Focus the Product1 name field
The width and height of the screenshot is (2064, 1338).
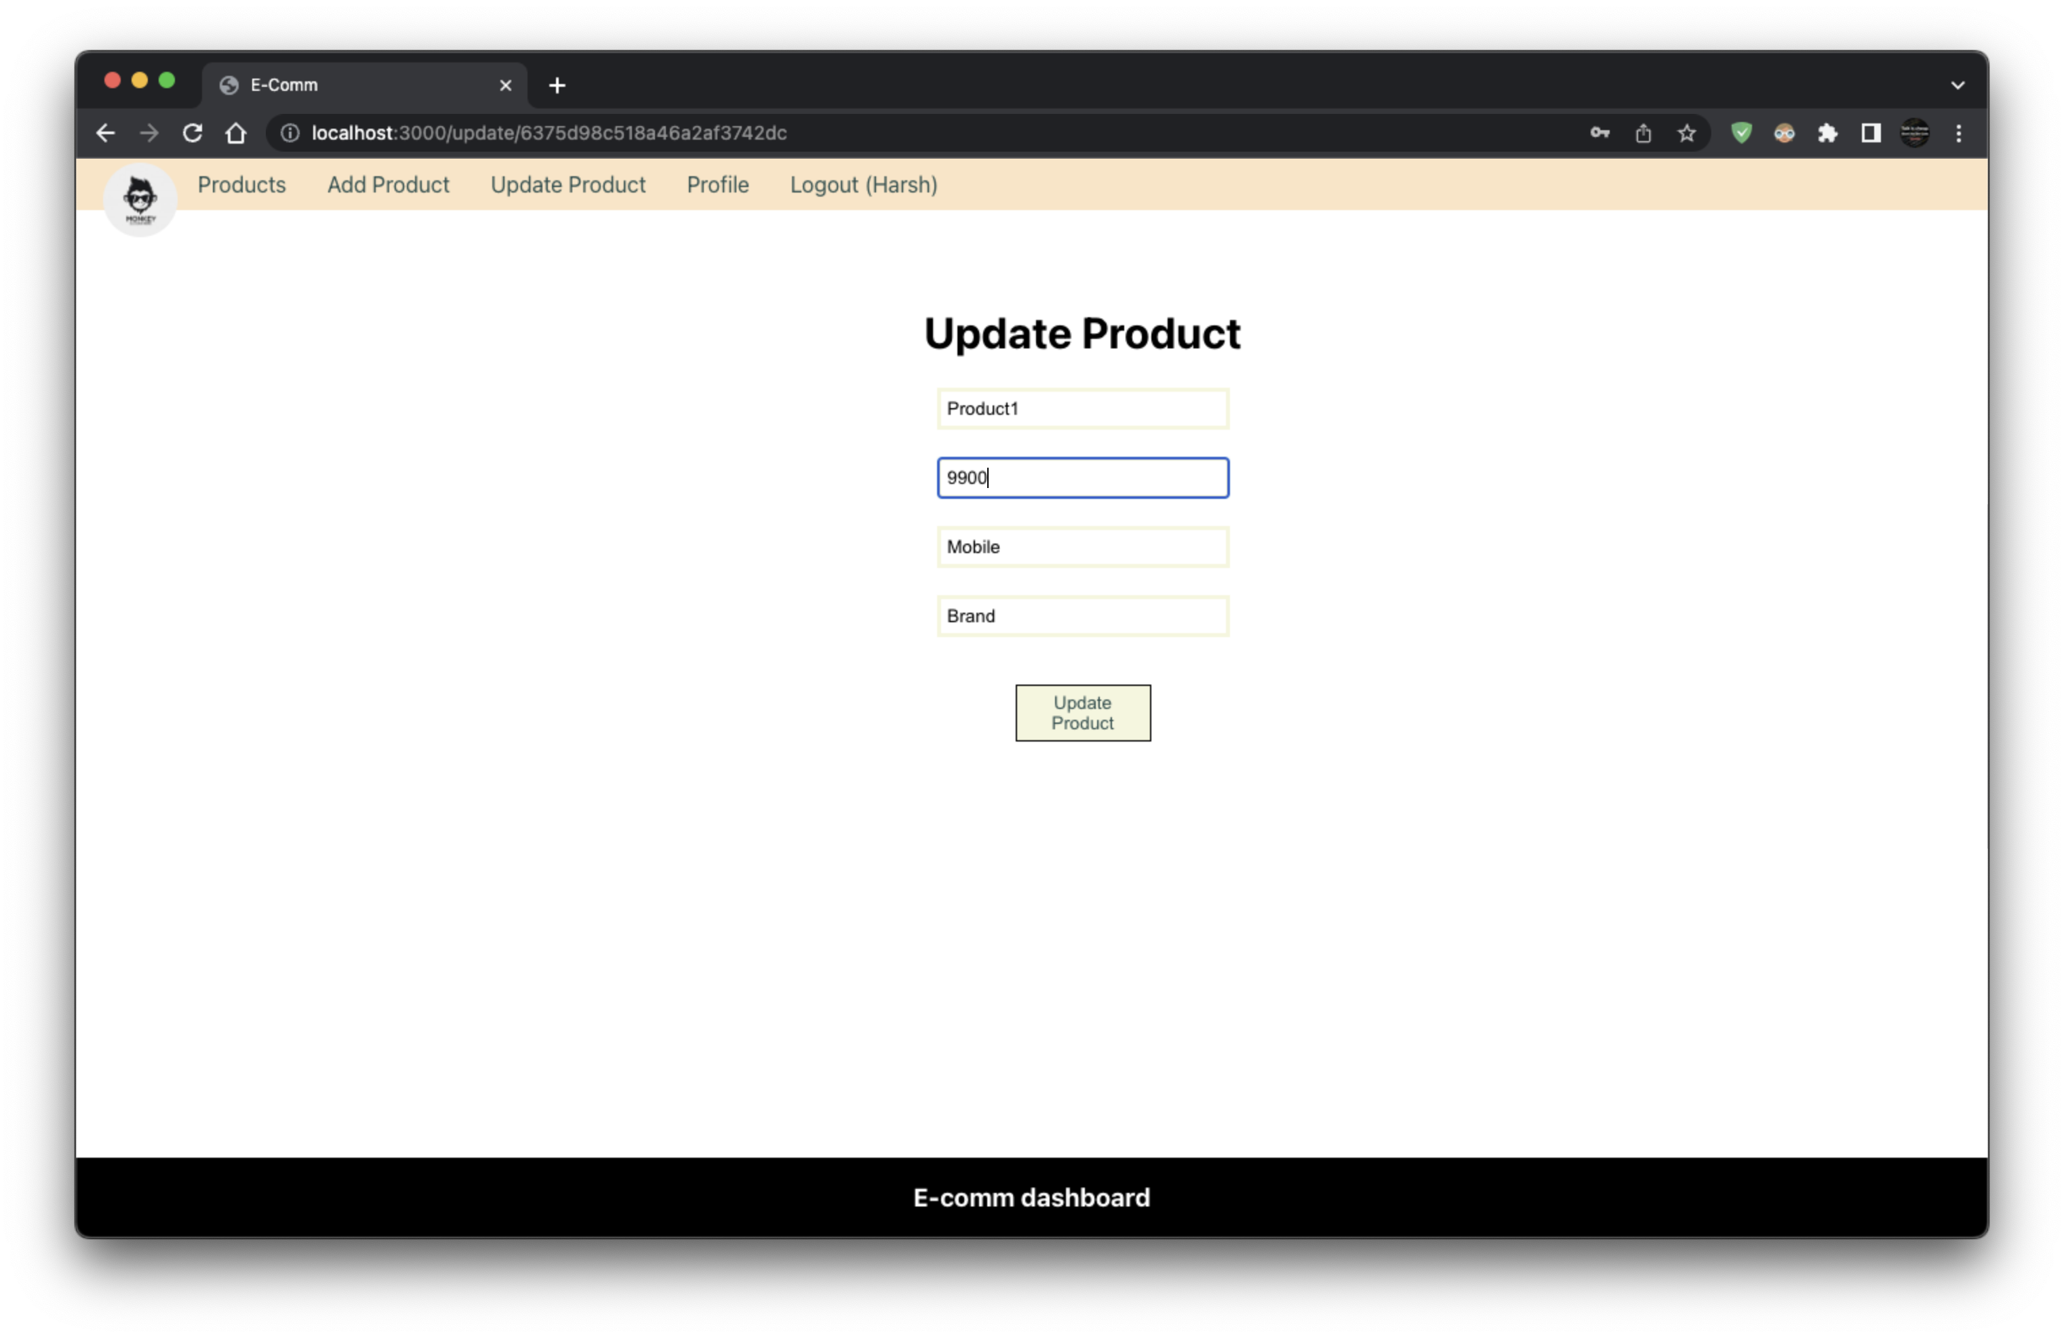(x=1083, y=409)
